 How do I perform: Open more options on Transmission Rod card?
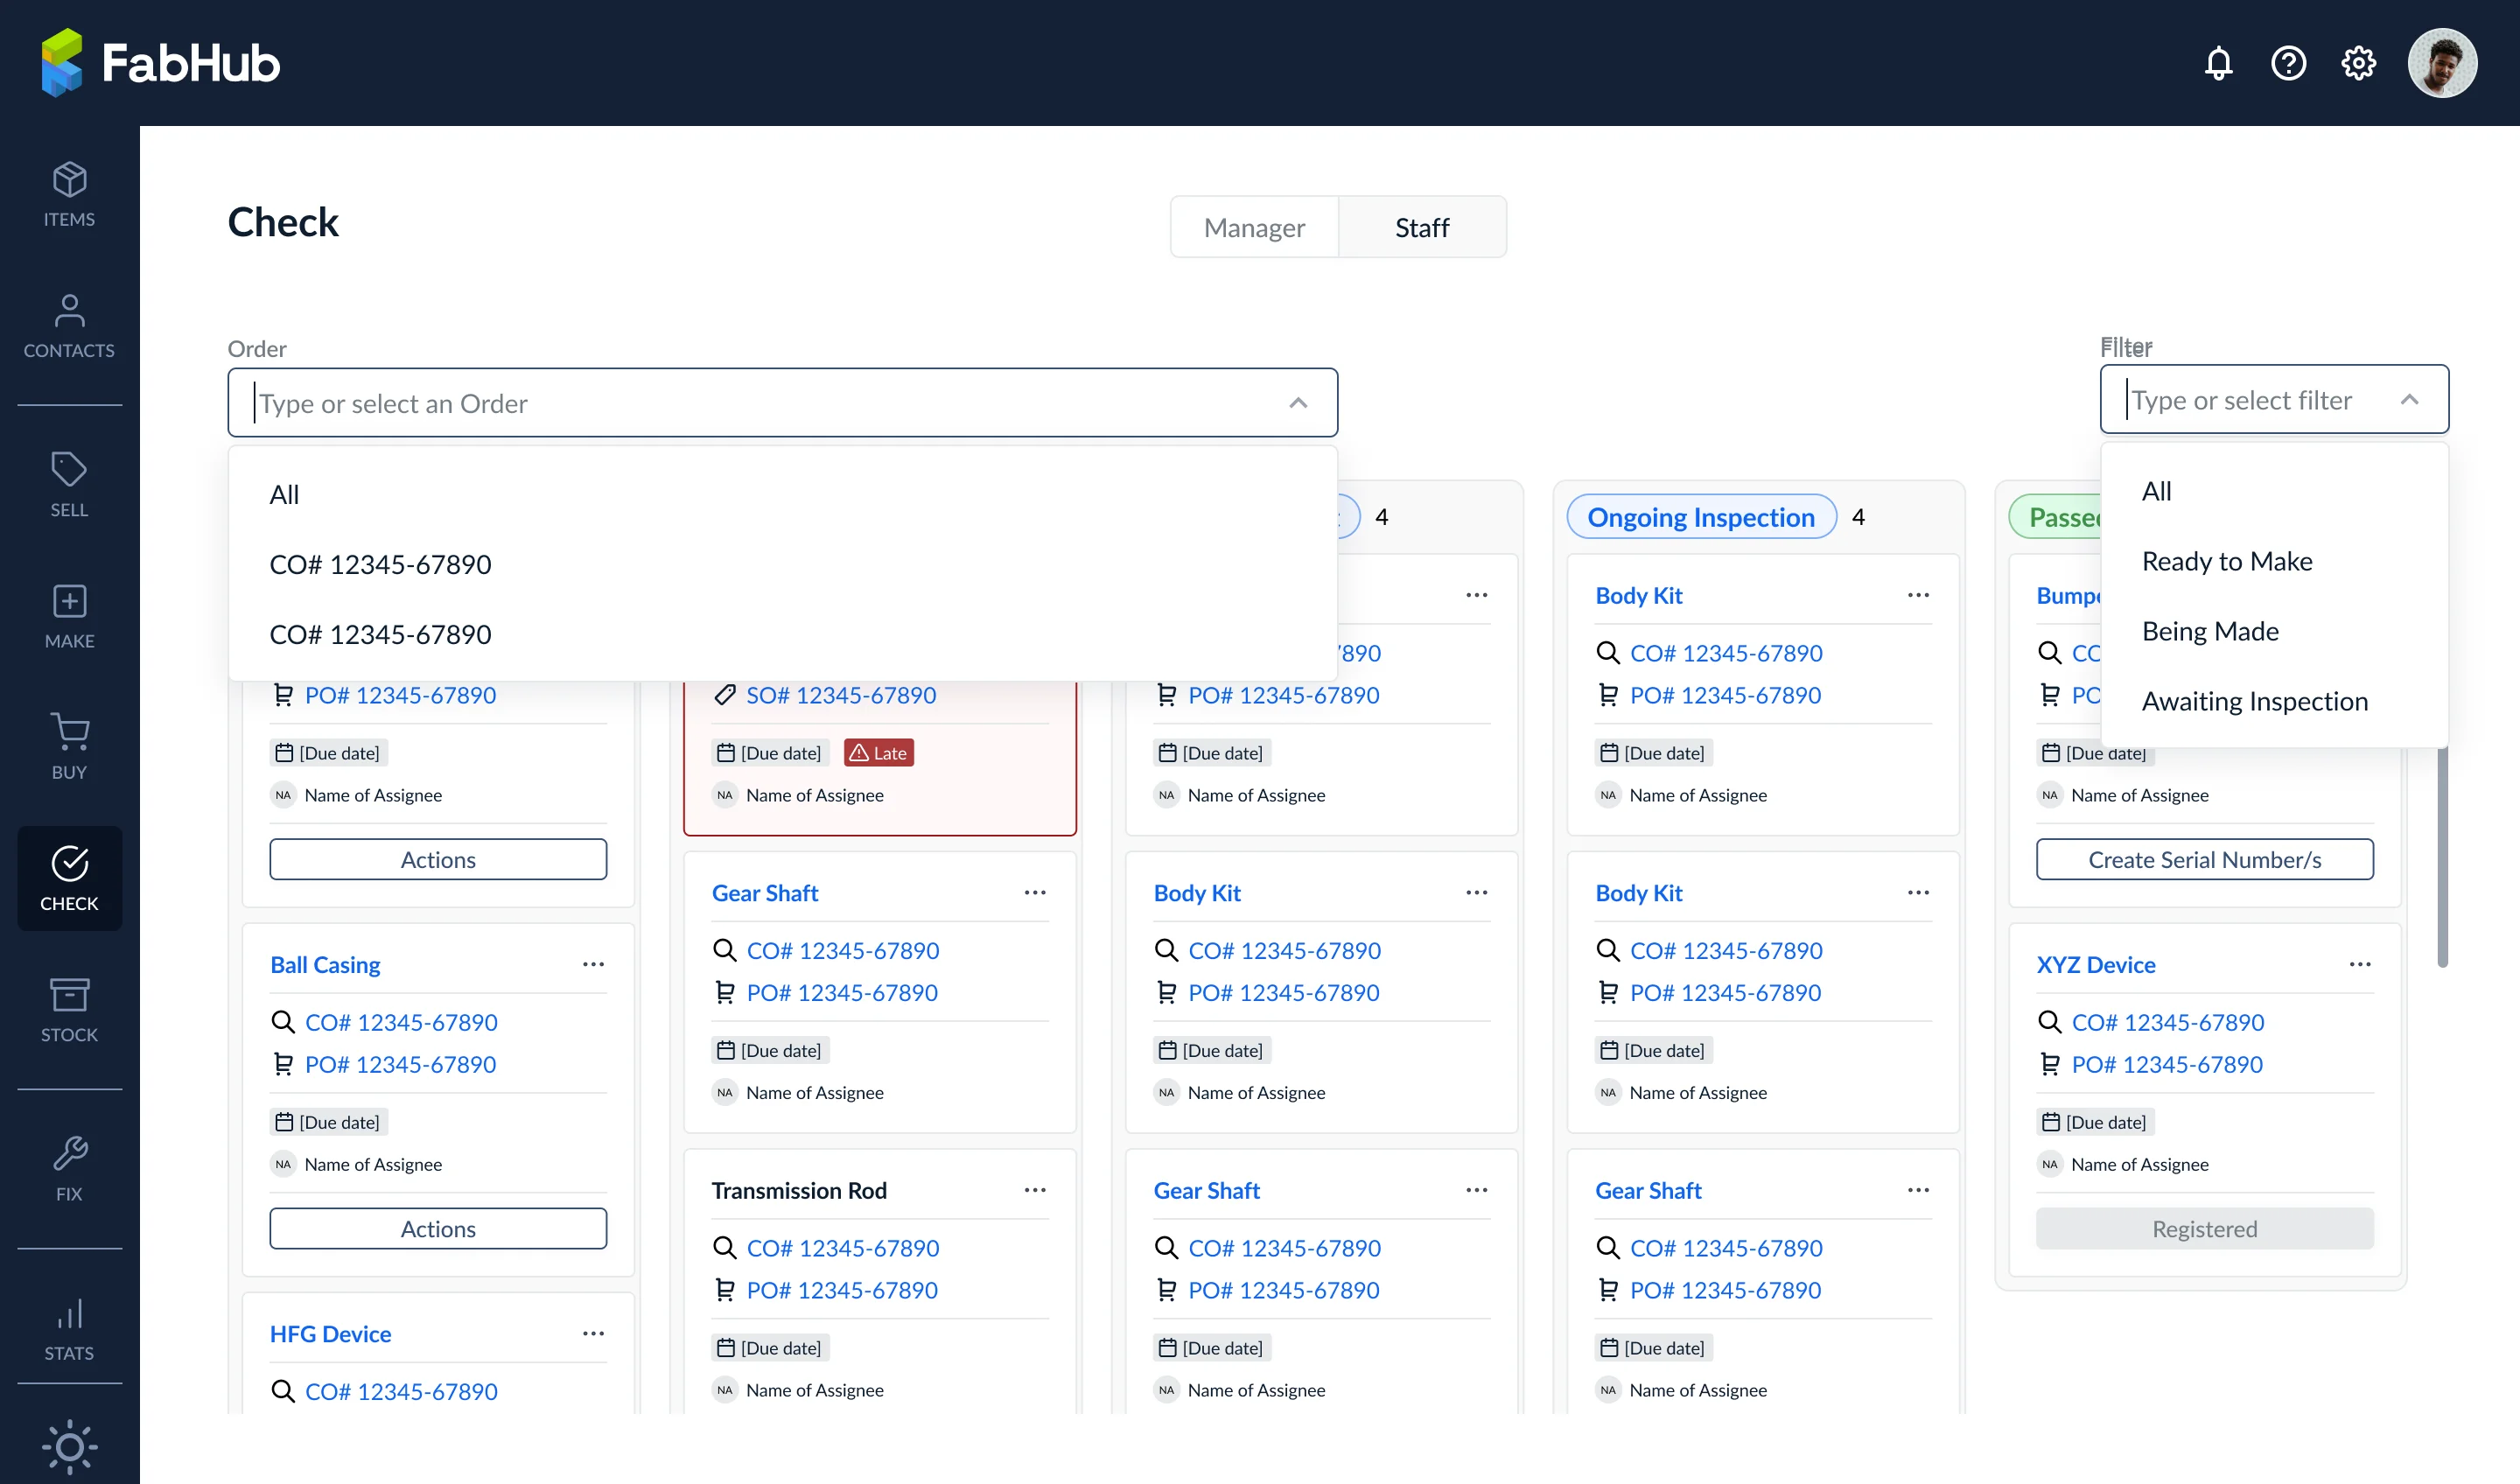pos(1035,1190)
